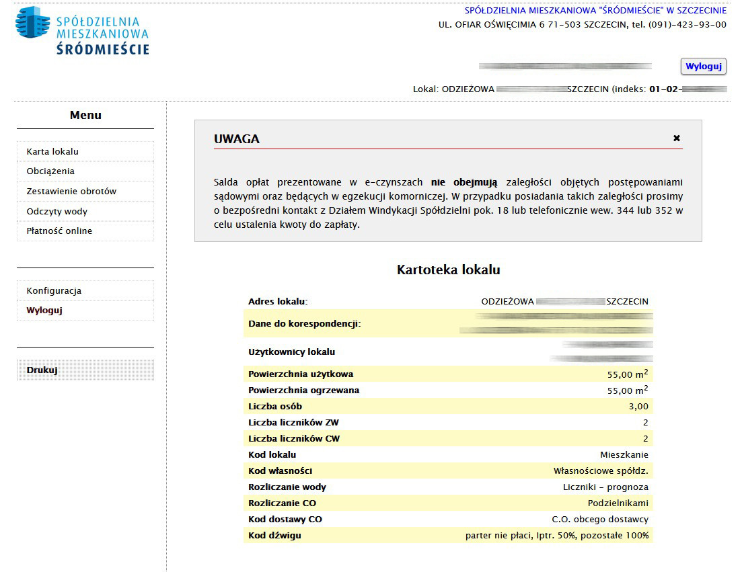Click the Spółdzielnia Mieszkaniowa Śródmieście logo
This screenshot has width=742, height=572.
pos(82,31)
